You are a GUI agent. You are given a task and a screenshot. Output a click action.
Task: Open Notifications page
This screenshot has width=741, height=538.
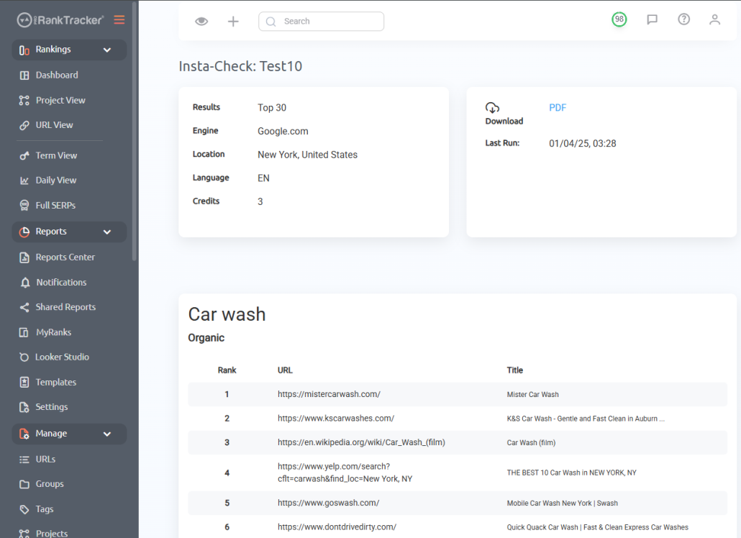click(61, 283)
